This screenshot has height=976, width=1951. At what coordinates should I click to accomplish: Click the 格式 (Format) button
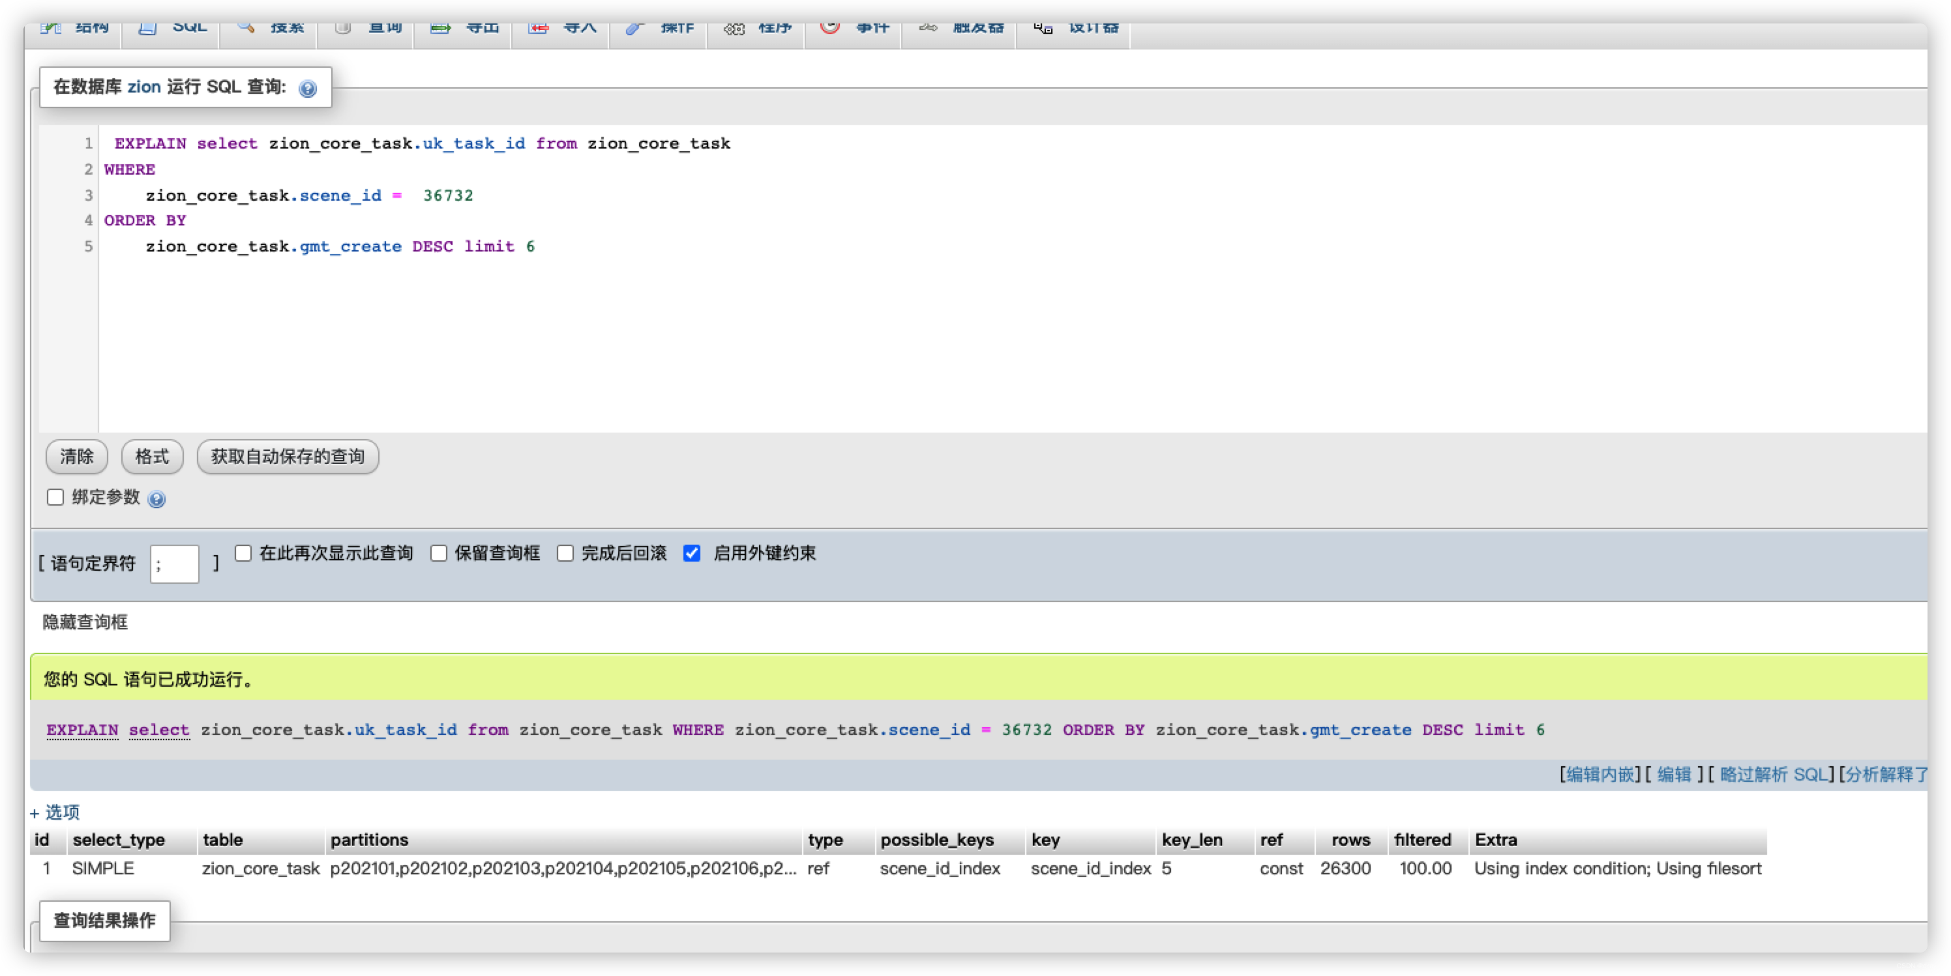pyautogui.click(x=152, y=456)
